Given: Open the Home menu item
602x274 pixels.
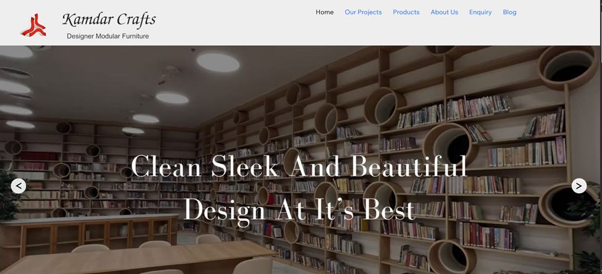Looking at the screenshot, I should [x=324, y=12].
